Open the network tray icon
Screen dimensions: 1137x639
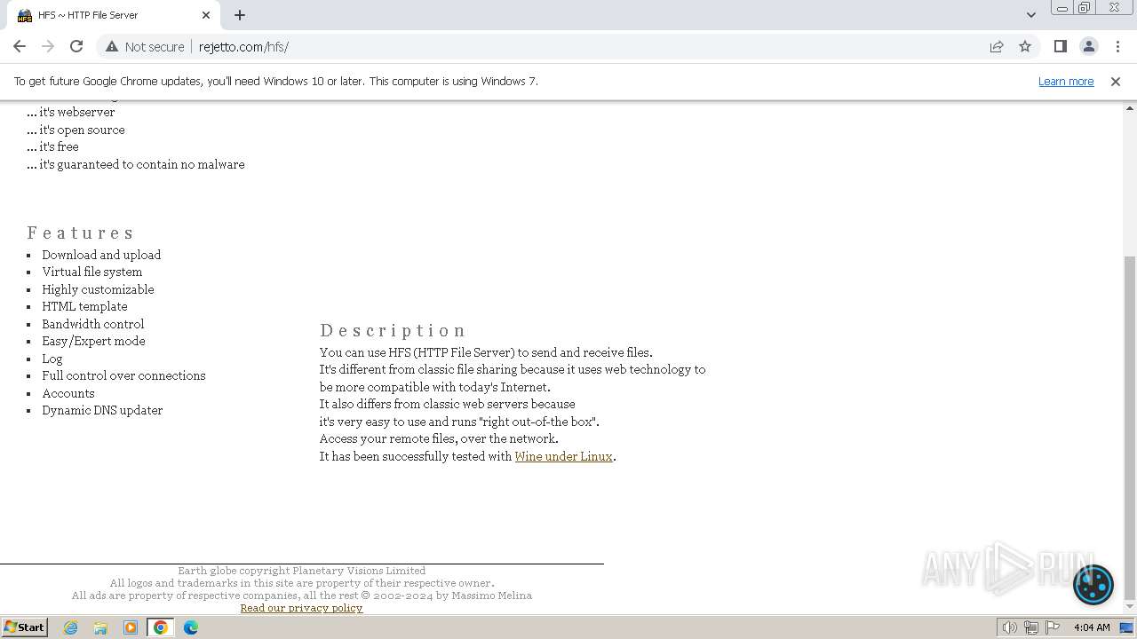click(x=1031, y=627)
